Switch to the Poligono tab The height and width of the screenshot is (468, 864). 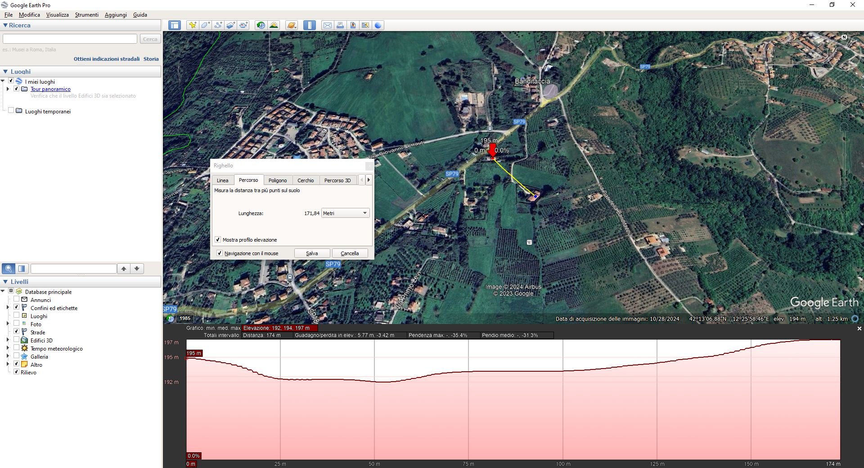pyautogui.click(x=277, y=180)
